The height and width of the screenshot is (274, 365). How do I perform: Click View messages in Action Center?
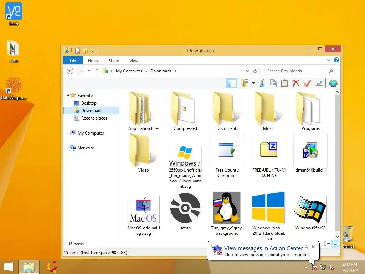click(x=263, y=248)
